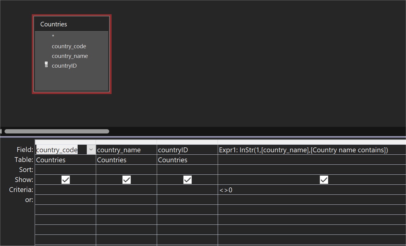406x246 pixels.
Task: Disable Show checkbox for countryID column
Action: point(187,180)
